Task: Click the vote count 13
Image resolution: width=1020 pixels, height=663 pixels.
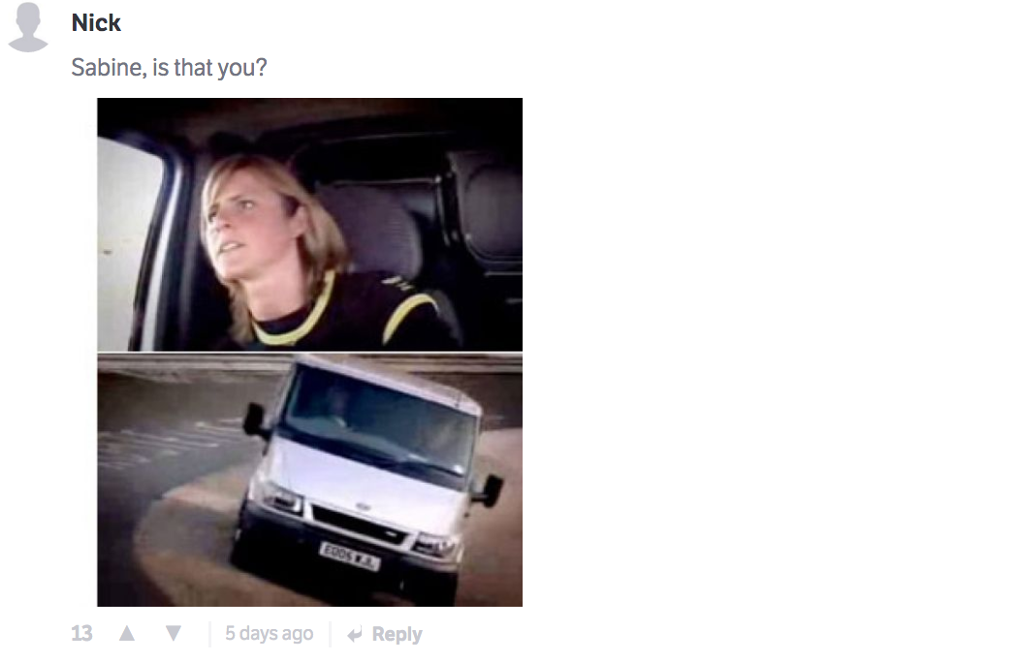Action: coord(82,633)
